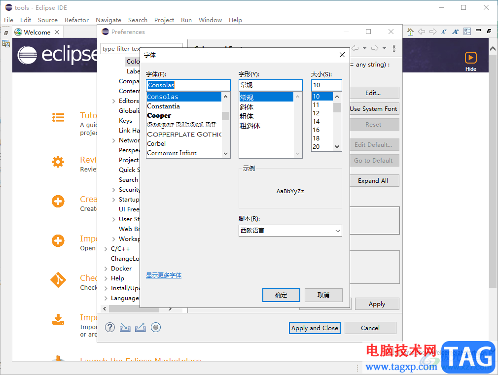
Task: Magnify font size in Welcome toolbar
Action: (456, 32)
